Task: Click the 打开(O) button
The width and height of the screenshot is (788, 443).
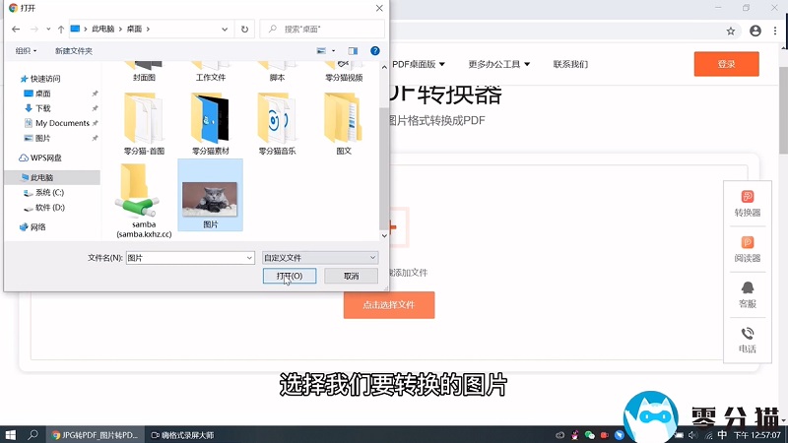Action: tap(290, 277)
